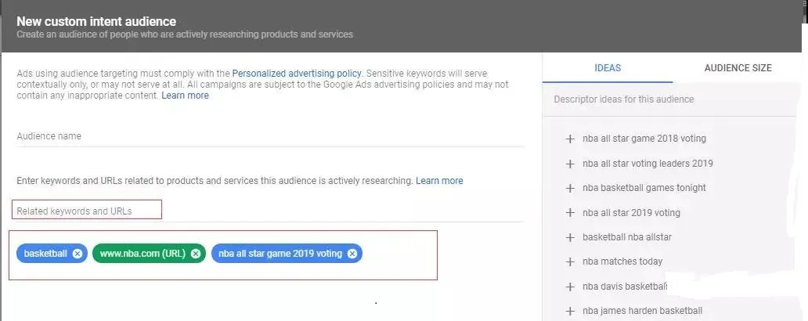
Task: Add idea nba matches today
Action: pyautogui.click(x=570, y=261)
